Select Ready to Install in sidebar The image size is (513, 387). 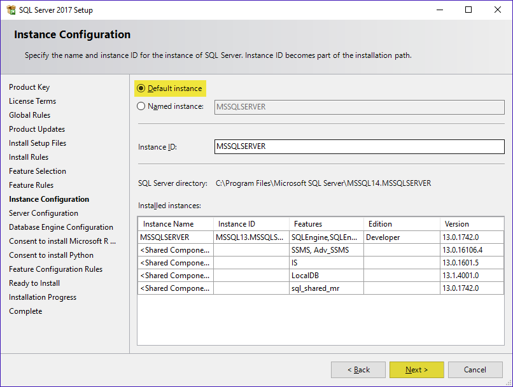[34, 283]
